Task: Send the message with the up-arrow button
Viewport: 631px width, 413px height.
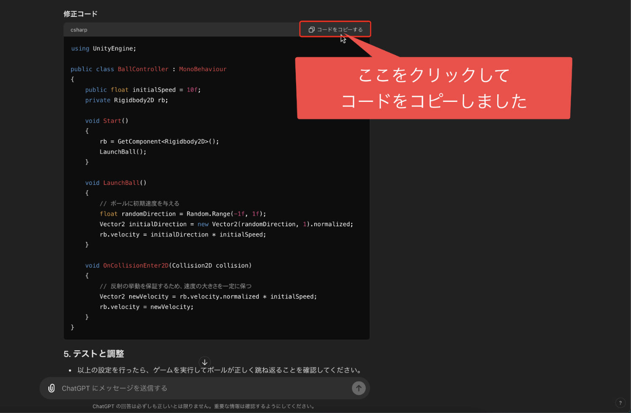Action: click(359, 388)
